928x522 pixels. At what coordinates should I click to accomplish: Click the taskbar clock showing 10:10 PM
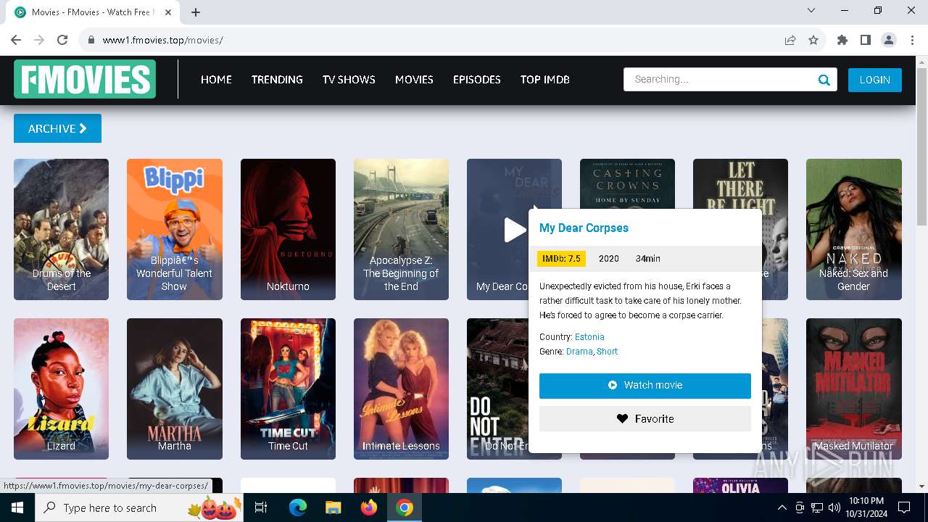866,507
